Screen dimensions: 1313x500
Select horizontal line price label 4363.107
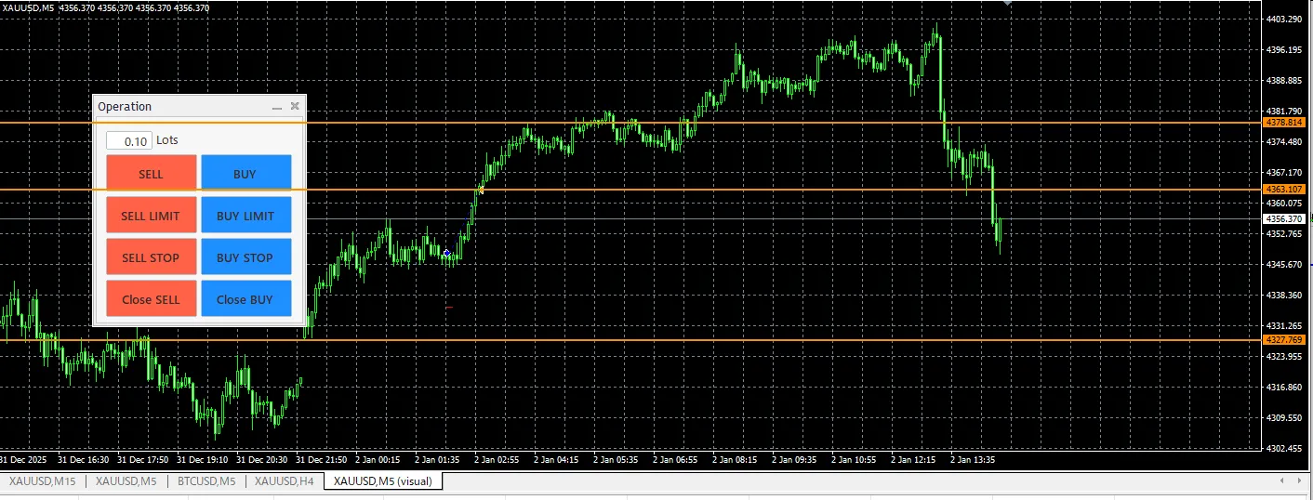coord(1285,189)
